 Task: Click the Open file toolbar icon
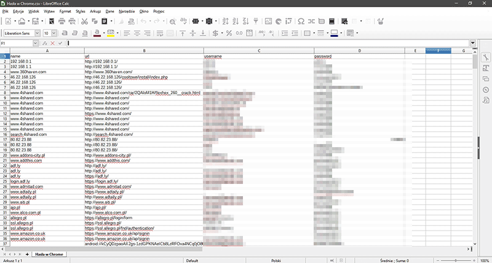click(x=22, y=21)
